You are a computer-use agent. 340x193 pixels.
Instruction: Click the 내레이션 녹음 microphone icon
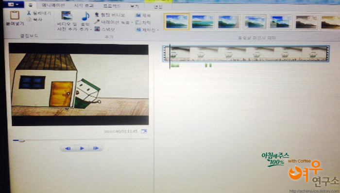pos(97,22)
